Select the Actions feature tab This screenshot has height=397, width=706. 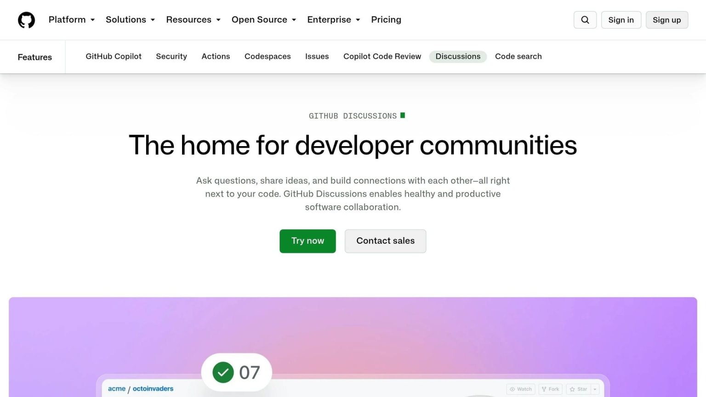[216, 57]
